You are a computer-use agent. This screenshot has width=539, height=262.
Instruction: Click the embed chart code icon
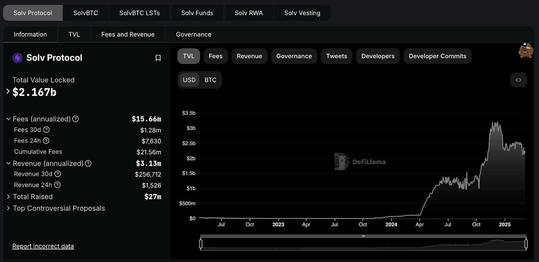(518, 80)
